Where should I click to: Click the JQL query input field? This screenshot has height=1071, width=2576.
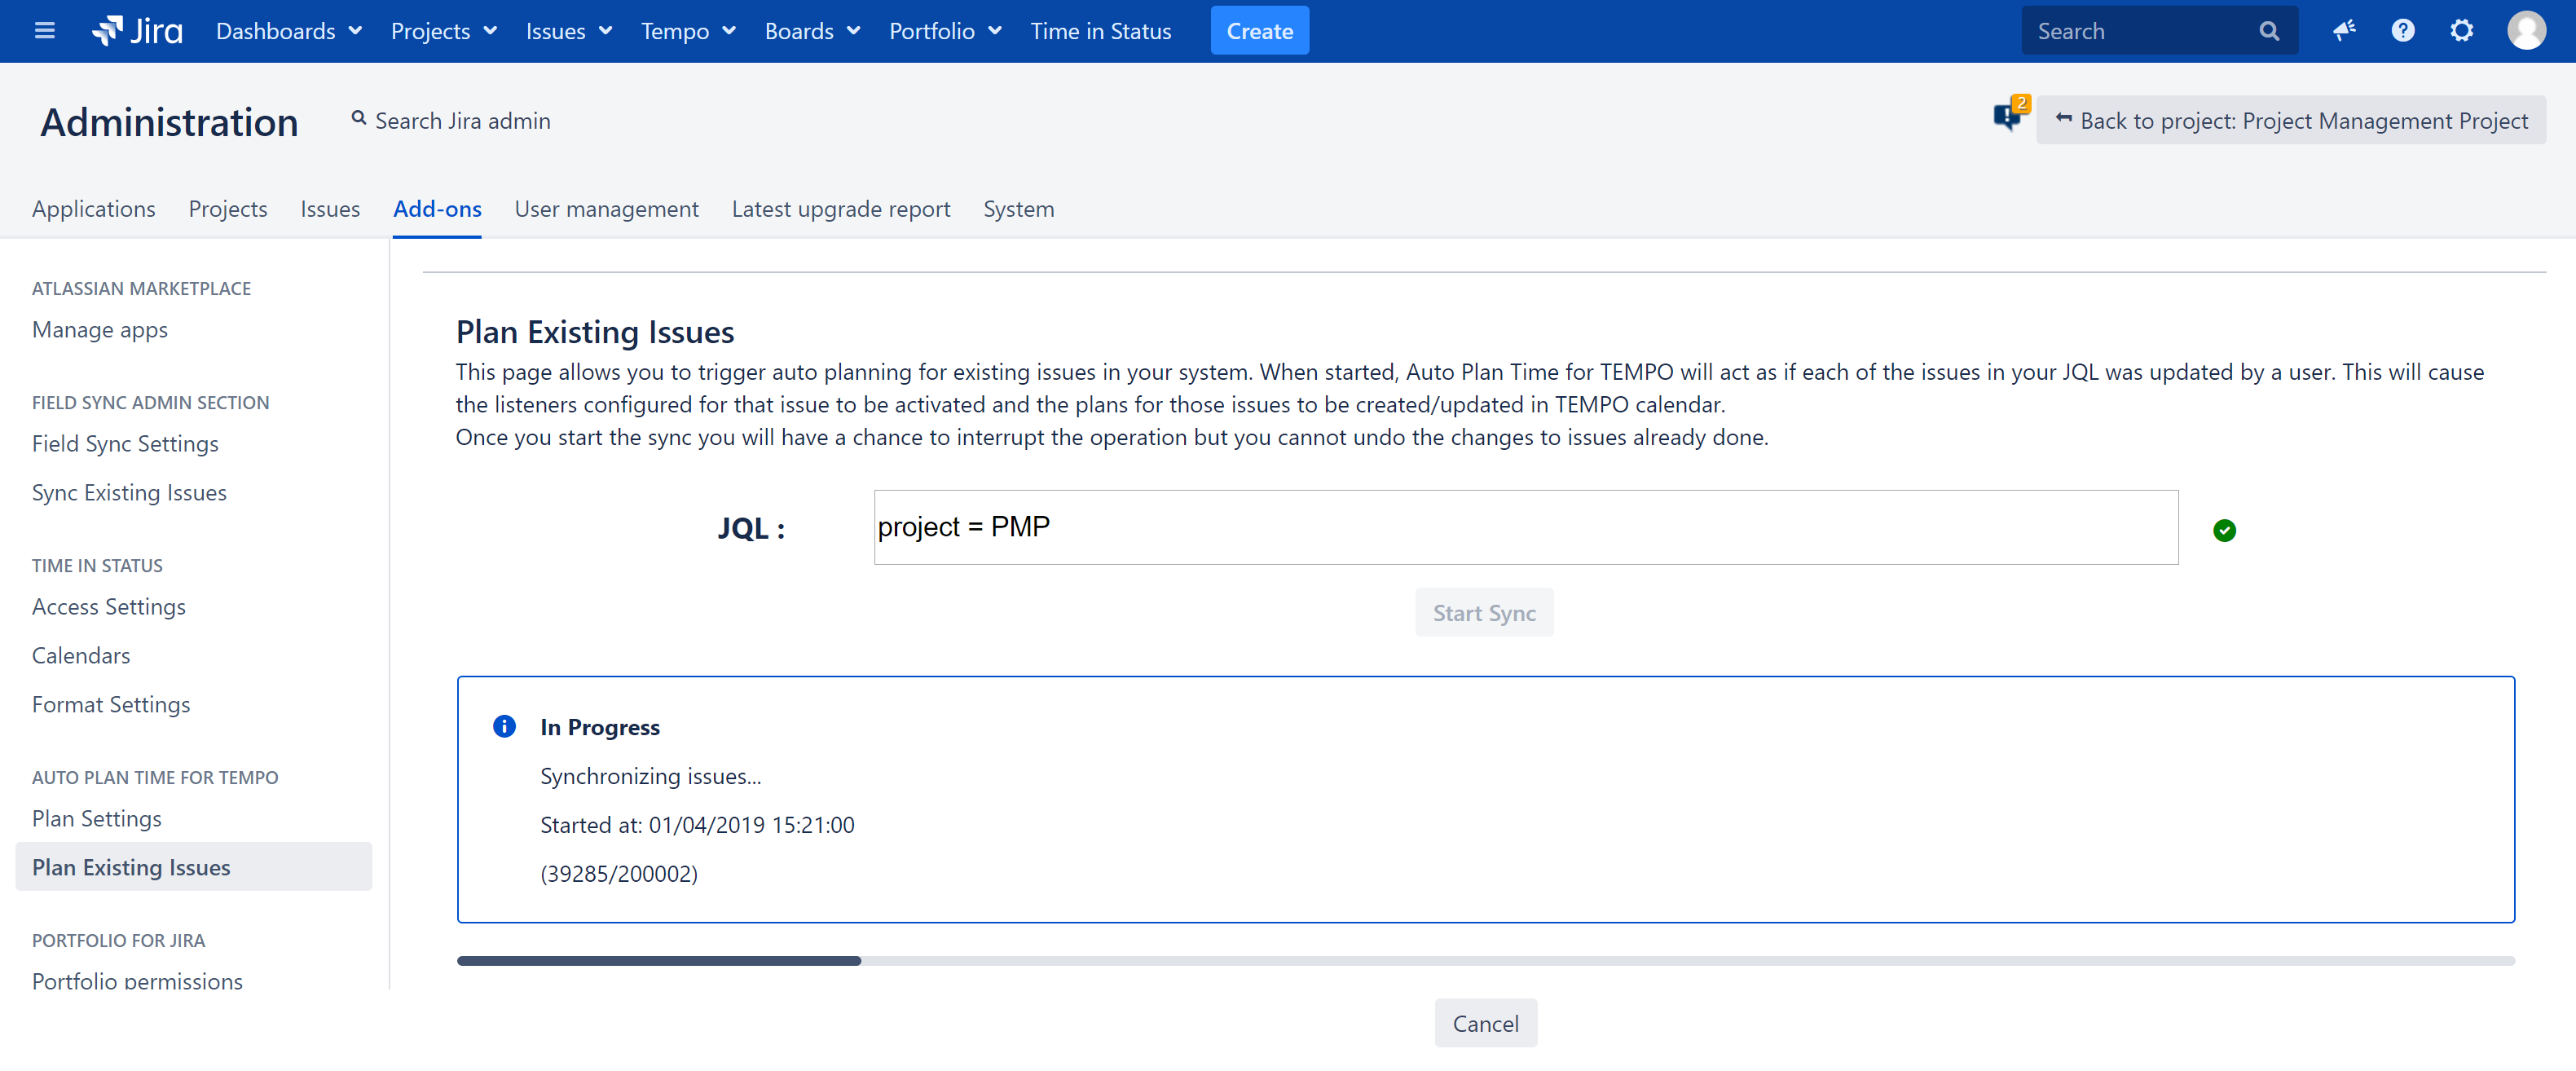1525,527
